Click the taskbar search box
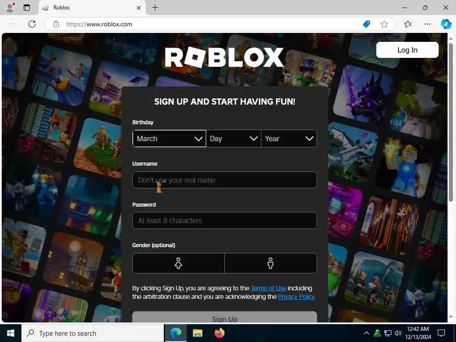The height and width of the screenshot is (342, 456). click(x=93, y=333)
